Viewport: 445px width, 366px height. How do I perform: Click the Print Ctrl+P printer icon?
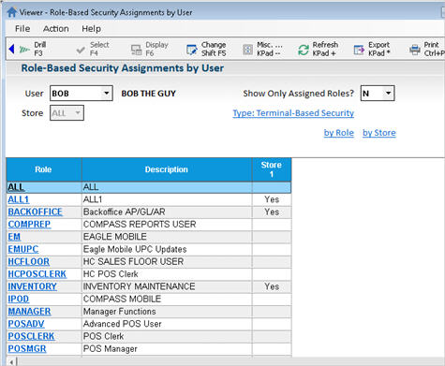point(415,50)
